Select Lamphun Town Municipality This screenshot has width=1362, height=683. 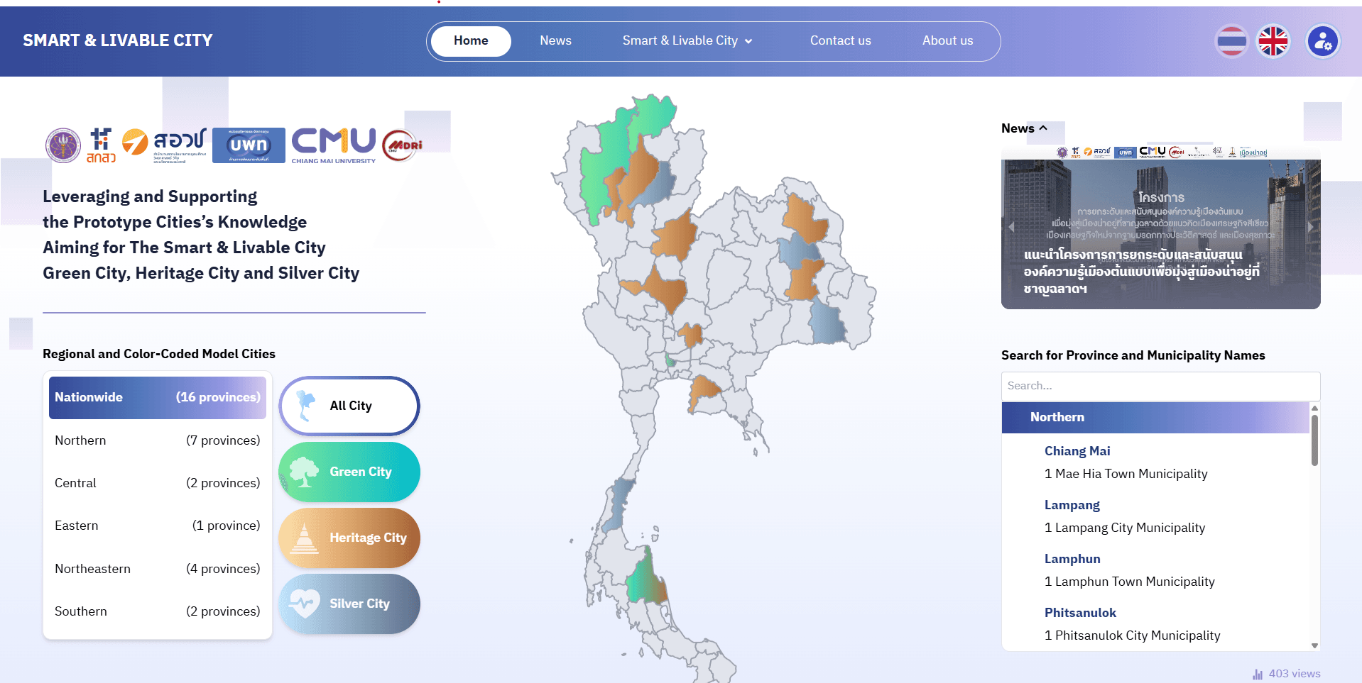1130,582
